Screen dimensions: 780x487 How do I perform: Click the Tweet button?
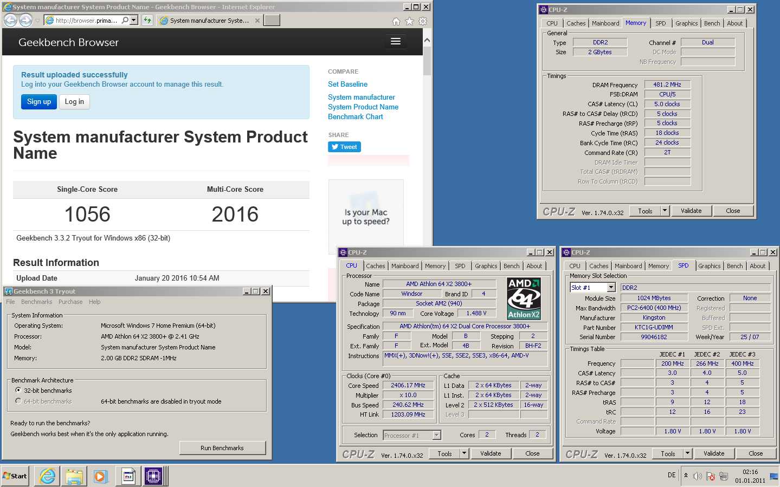[x=344, y=147]
